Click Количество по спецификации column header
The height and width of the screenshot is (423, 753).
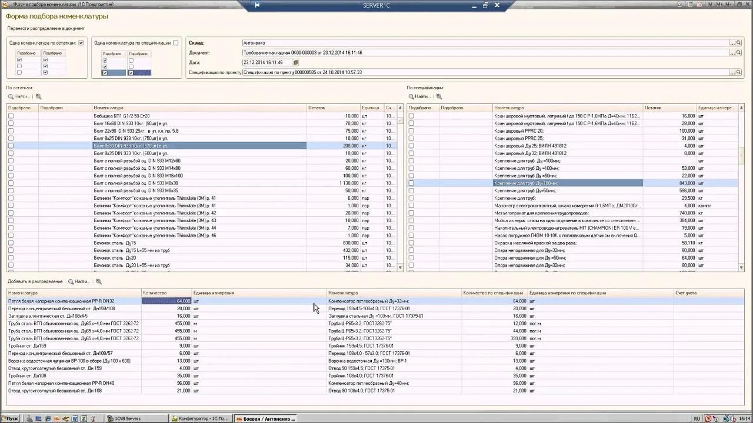coord(494,293)
